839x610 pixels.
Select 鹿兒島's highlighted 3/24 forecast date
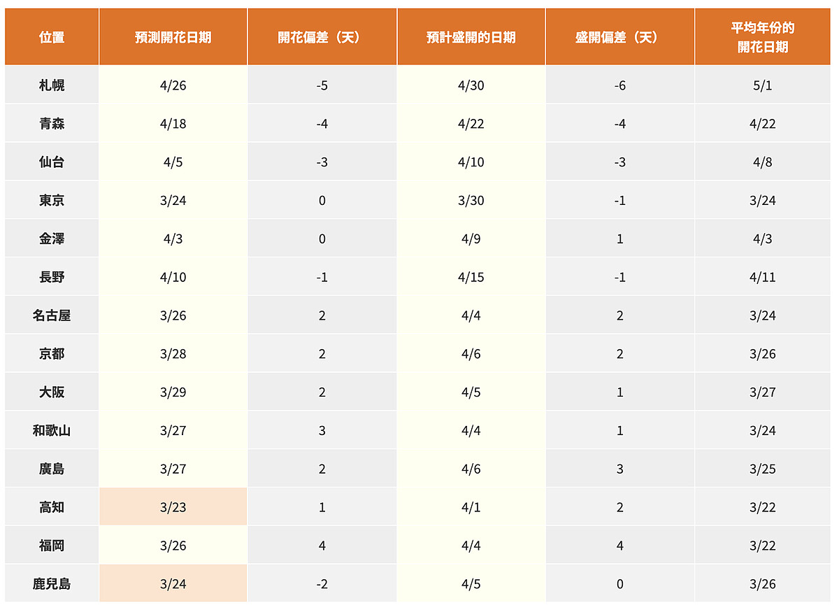pos(173,584)
